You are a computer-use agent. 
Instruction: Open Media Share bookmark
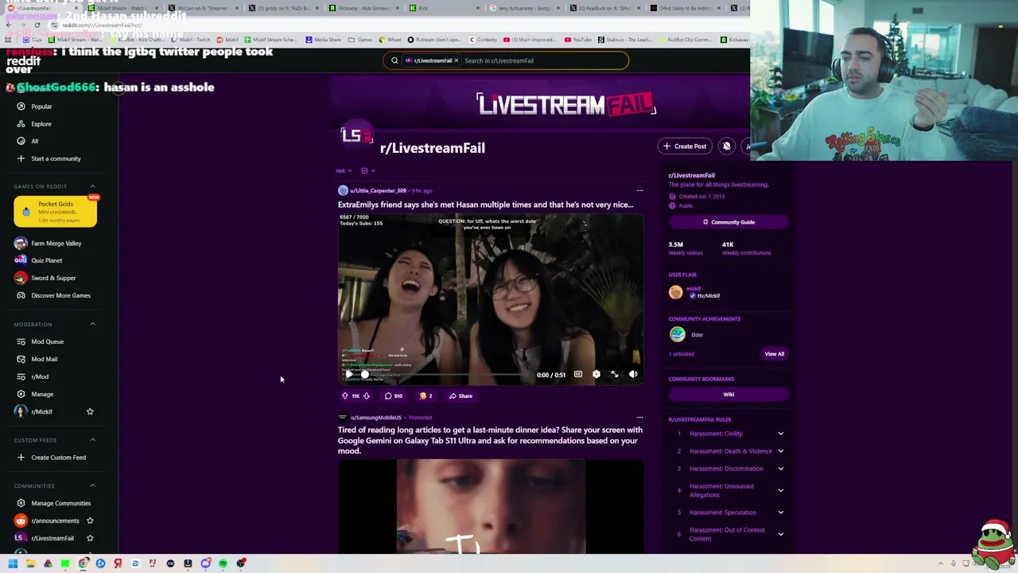coord(323,40)
